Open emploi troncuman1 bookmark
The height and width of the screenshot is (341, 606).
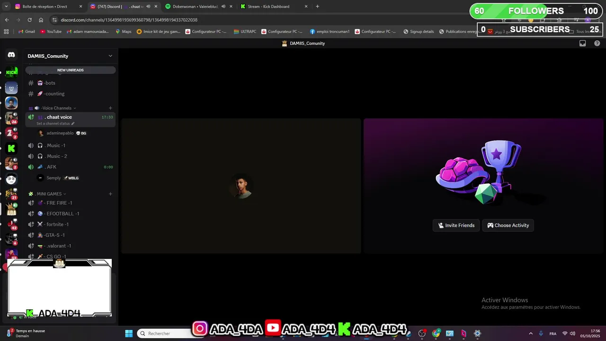330,32
